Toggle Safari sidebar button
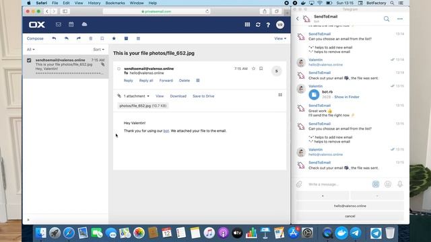 (65, 11)
